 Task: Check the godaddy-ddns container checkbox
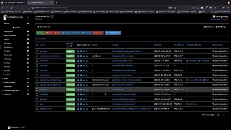pyautogui.click(x=37, y=109)
